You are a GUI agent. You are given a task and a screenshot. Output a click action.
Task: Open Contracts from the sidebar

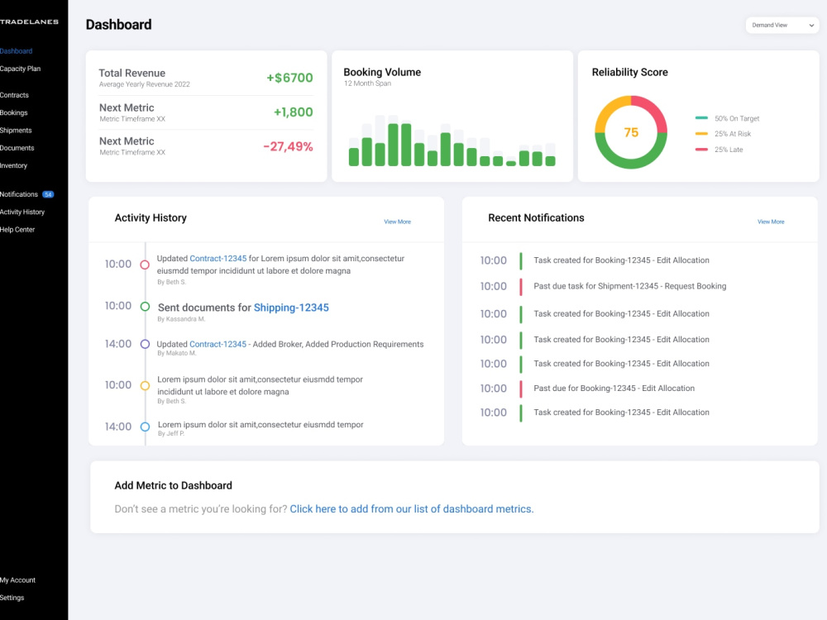[14, 95]
